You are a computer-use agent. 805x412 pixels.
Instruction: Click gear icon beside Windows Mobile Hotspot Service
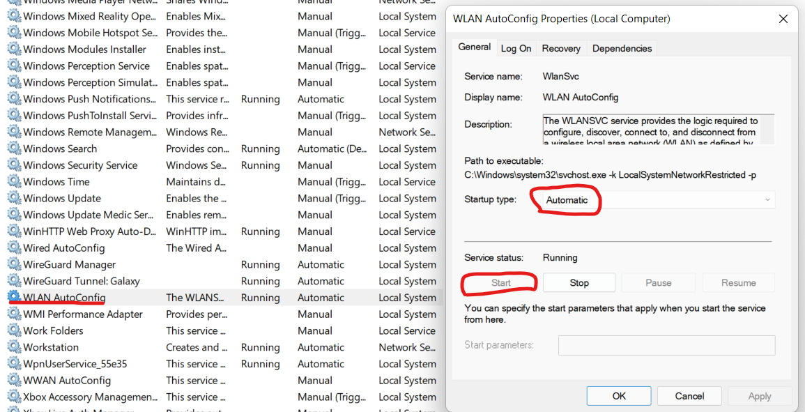[x=14, y=33]
